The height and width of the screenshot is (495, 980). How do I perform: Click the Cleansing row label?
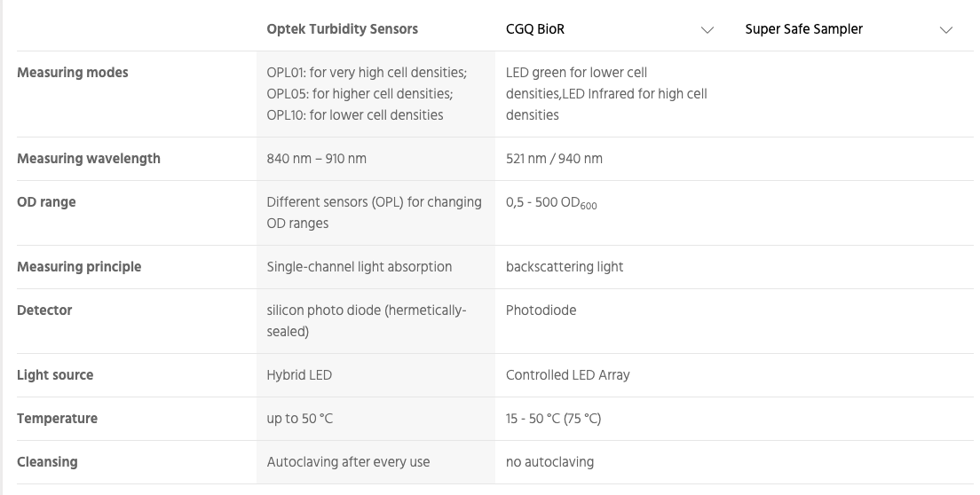pyautogui.click(x=48, y=462)
